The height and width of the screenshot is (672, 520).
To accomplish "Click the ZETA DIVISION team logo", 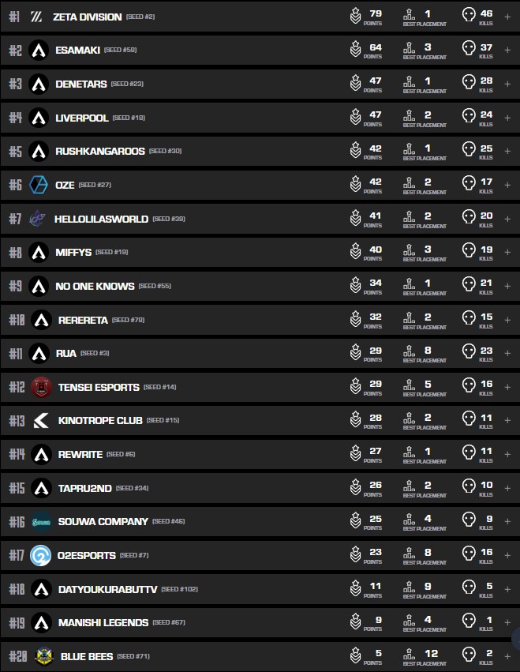I will point(36,17).
